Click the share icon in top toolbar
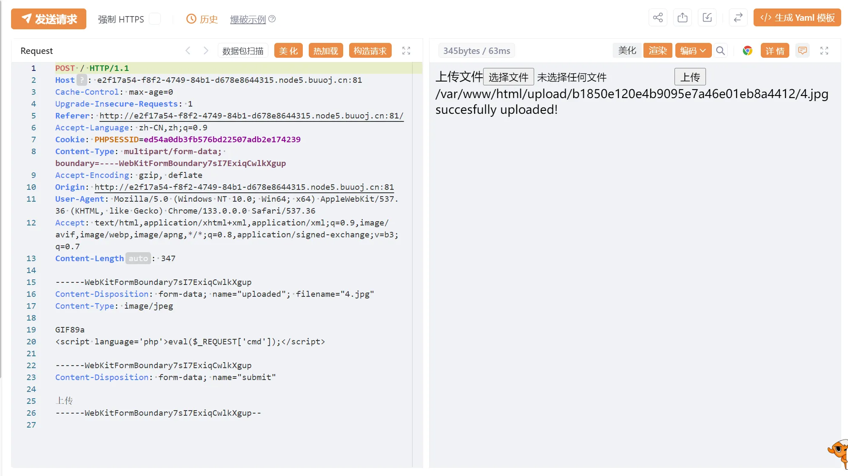 click(x=658, y=18)
